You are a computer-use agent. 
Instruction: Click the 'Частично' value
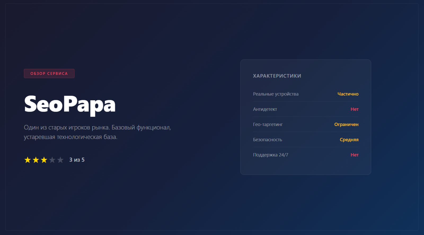(x=348, y=94)
